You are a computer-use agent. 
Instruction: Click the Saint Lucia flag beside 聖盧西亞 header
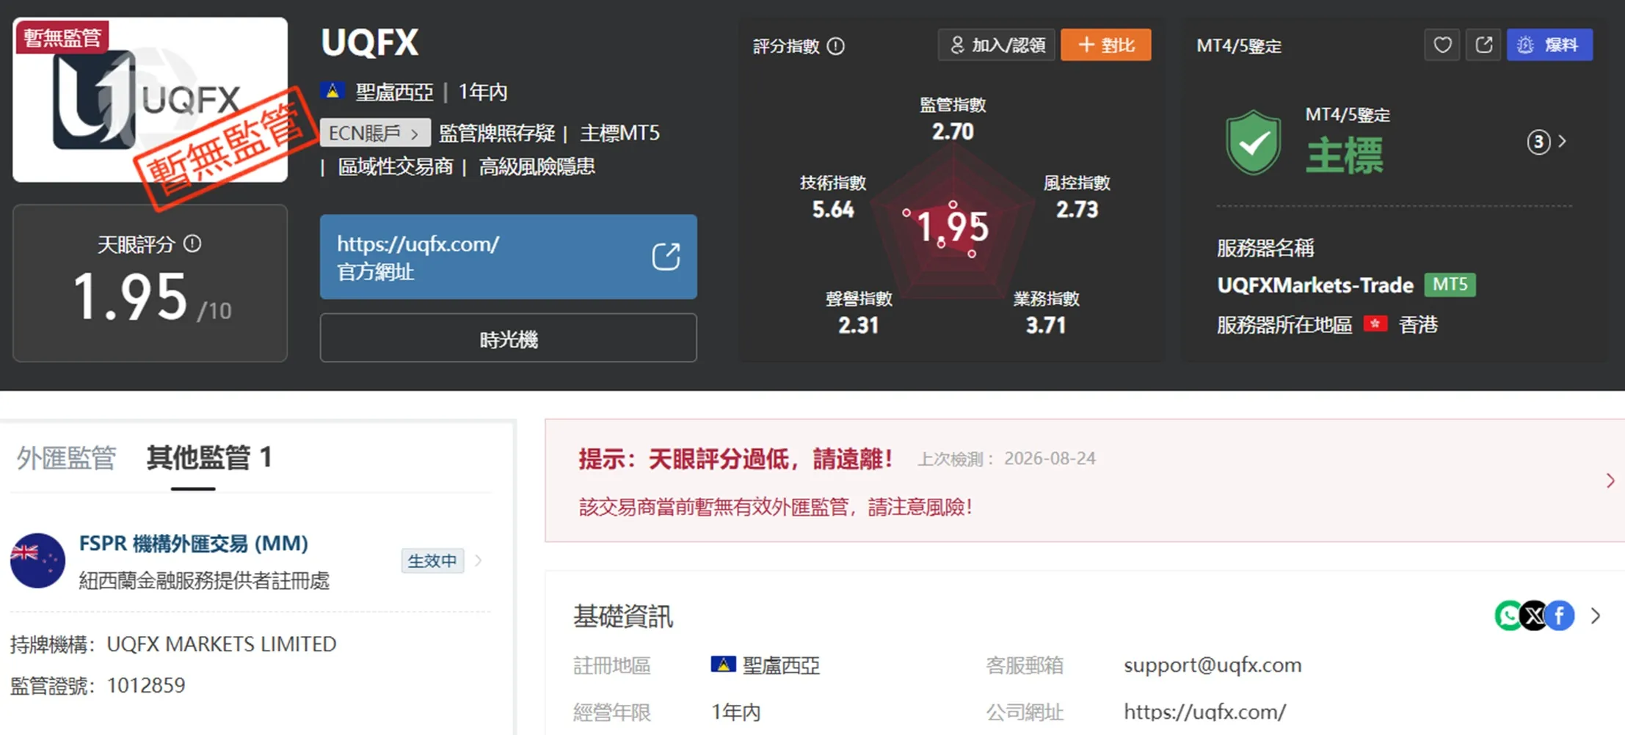pyautogui.click(x=332, y=91)
